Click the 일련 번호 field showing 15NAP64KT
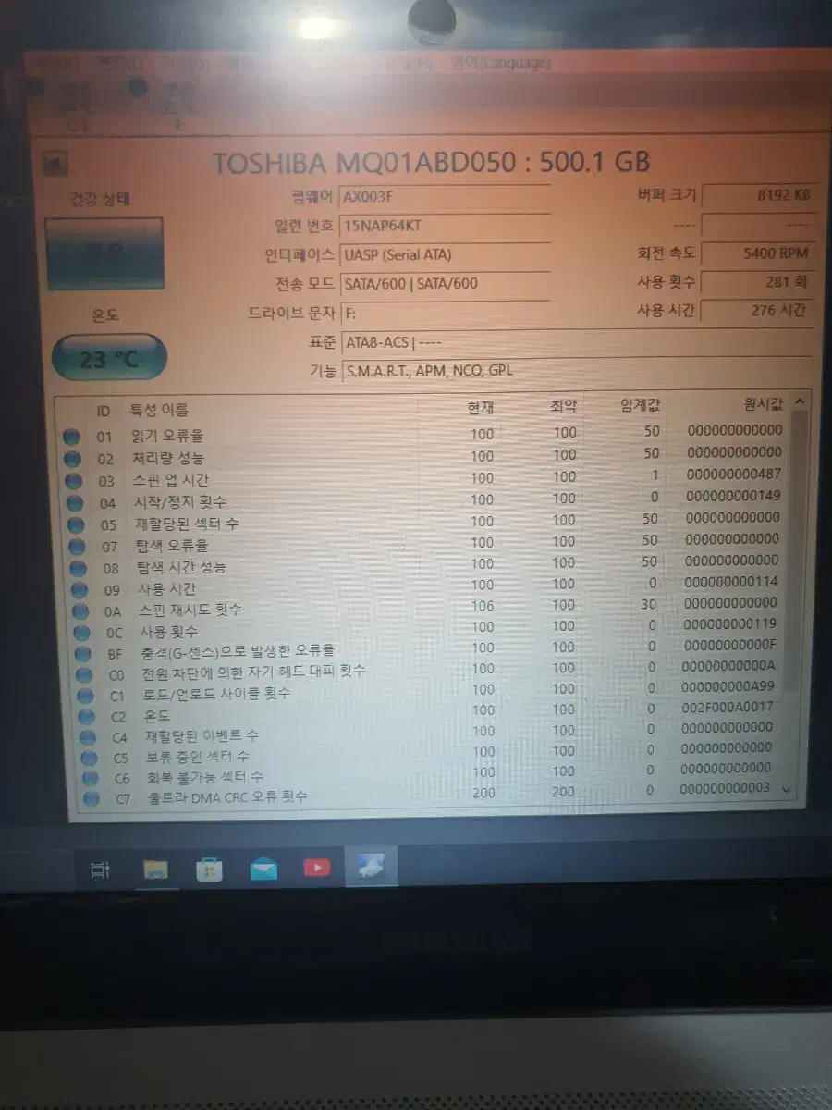Screen dimensions: 832x1110 pos(446,226)
